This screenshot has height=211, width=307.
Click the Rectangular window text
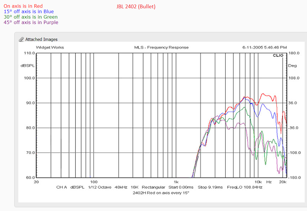[153, 187]
